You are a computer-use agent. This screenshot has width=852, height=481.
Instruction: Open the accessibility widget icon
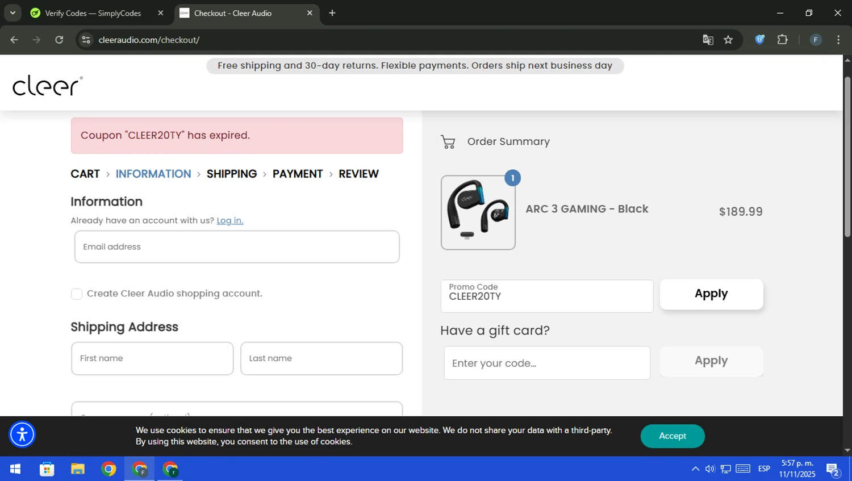click(x=22, y=435)
